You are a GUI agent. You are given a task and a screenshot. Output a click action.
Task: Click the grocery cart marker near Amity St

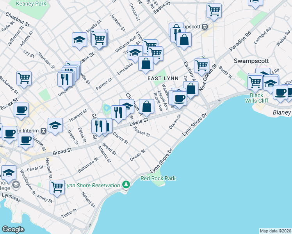click(x=57, y=188)
